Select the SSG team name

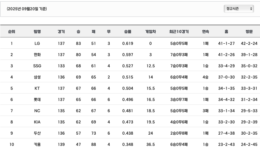pyautogui.click(x=37, y=66)
